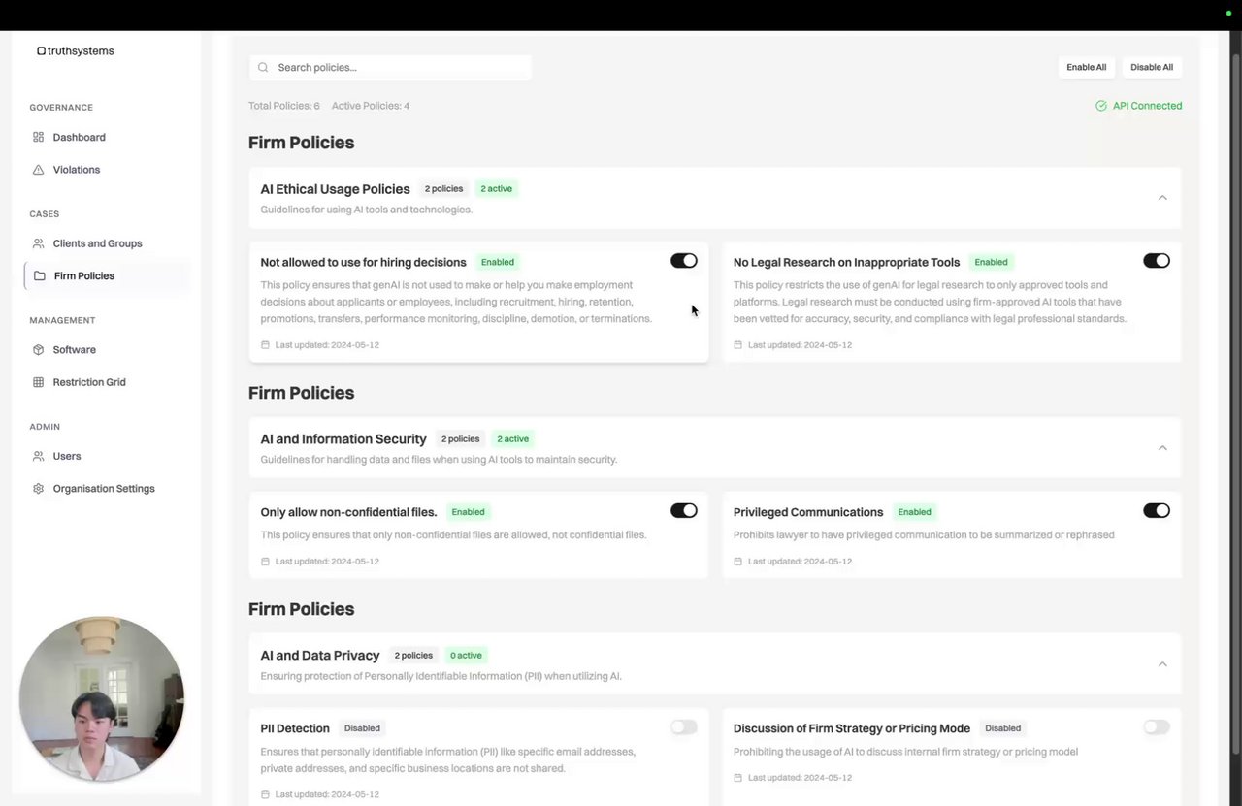Click the Clients and Groups people icon
Image resolution: width=1242 pixels, height=806 pixels.
39,243
